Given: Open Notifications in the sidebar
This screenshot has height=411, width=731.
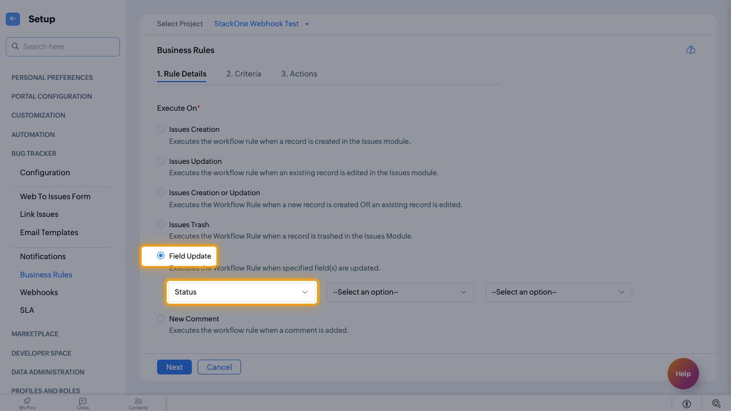Looking at the screenshot, I should click(43, 256).
